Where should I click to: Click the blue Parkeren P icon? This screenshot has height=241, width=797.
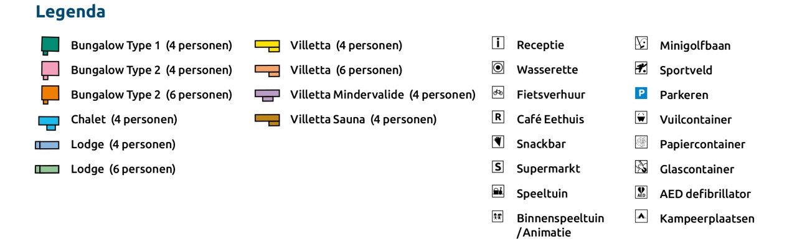pyautogui.click(x=641, y=93)
